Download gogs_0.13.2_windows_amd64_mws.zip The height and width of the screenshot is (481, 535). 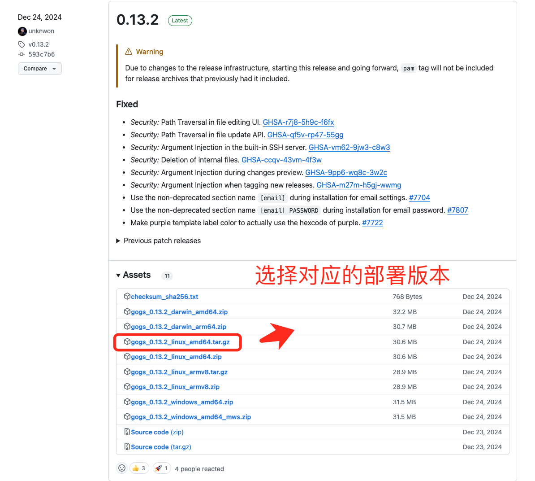(x=191, y=417)
